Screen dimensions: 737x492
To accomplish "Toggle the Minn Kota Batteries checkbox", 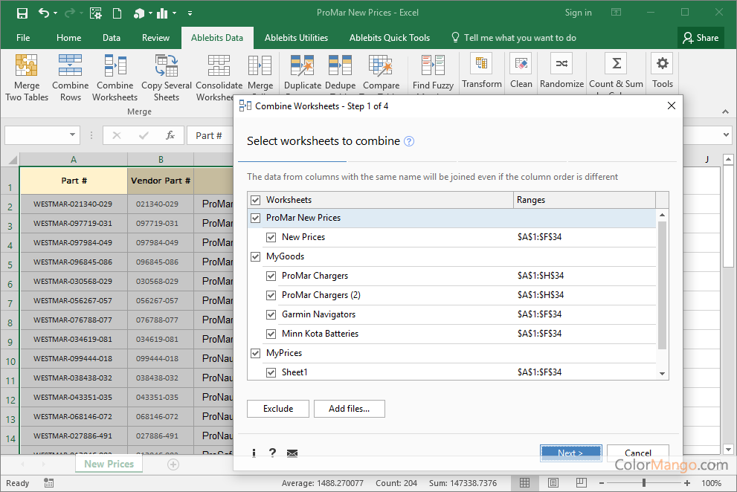I will click(271, 334).
